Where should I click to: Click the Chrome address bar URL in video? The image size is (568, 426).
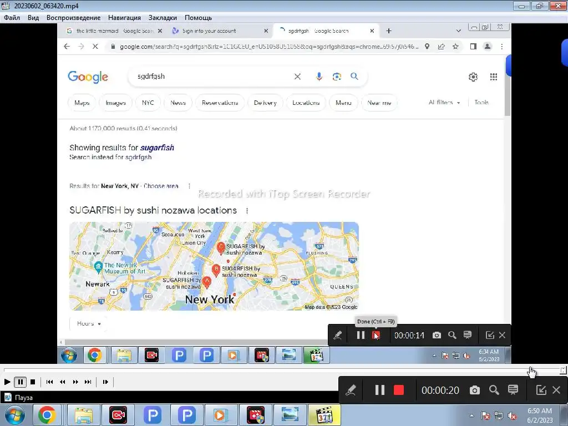(269, 47)
